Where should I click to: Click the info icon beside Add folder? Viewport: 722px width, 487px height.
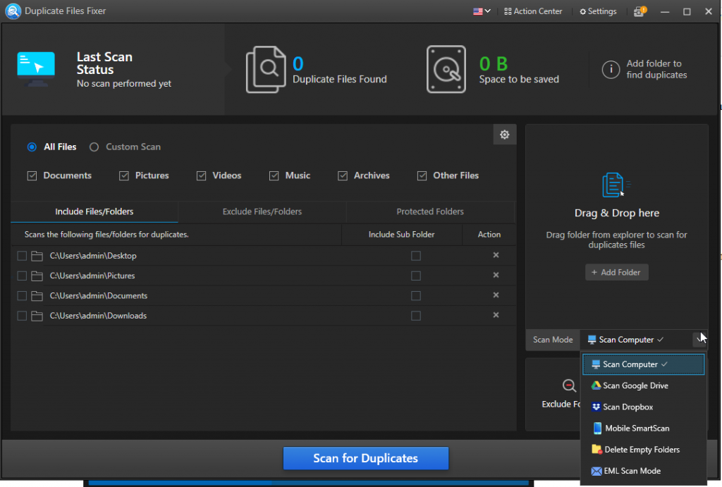tap(611, 70)
